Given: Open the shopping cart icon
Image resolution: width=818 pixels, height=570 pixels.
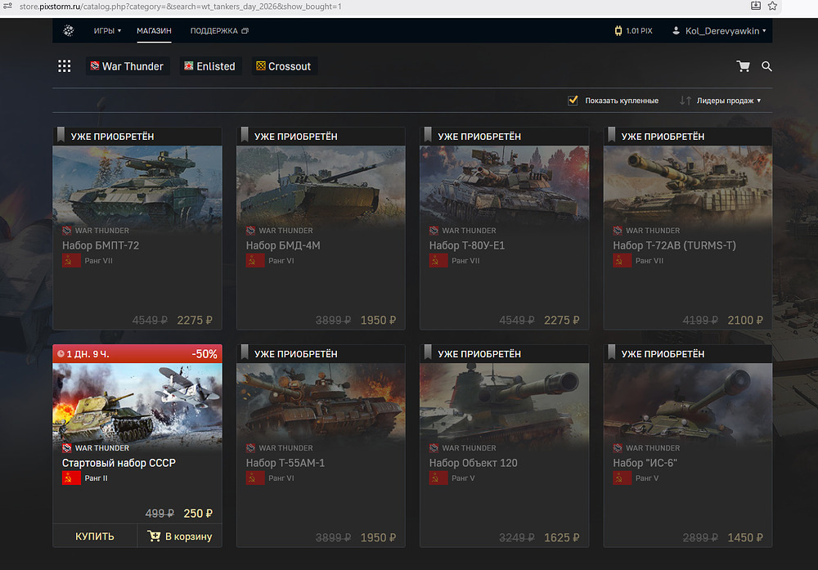Looking at the screenshot, I should pos(743,66).
